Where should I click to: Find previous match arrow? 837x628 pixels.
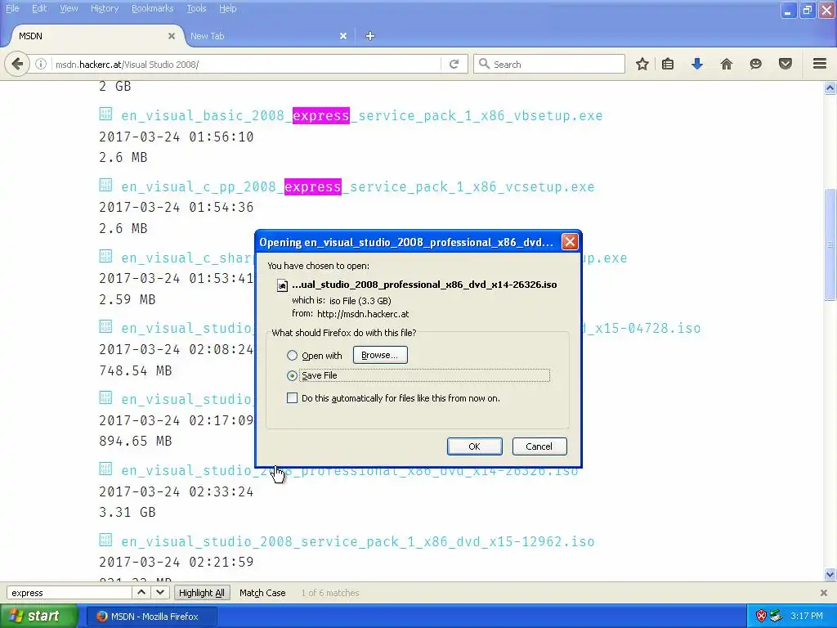coord(141,592)
